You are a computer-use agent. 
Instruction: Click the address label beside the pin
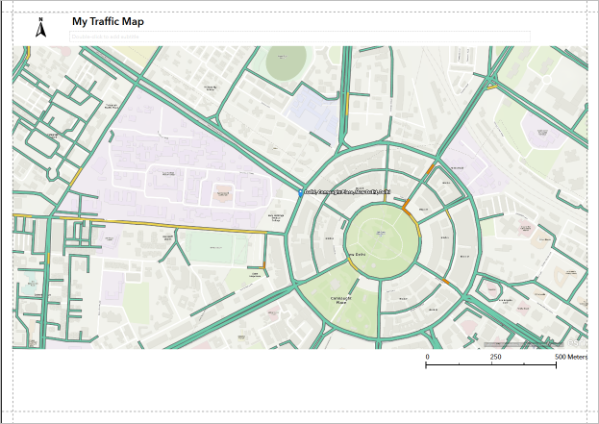click(x=346, y=193)
